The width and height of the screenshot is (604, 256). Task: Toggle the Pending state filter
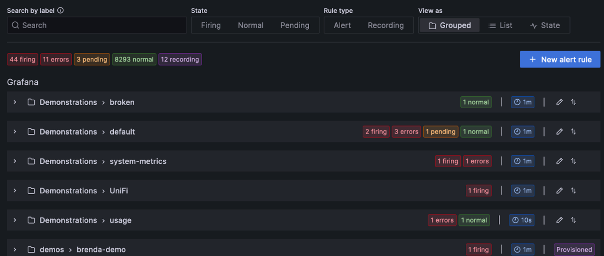pyautogui.click(x=295, y=25)
